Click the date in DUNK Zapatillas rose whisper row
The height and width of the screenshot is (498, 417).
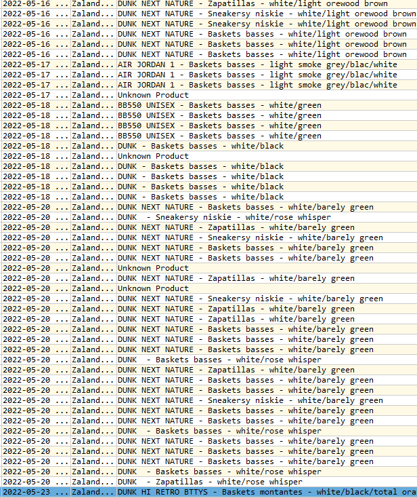tap(36, 482)
